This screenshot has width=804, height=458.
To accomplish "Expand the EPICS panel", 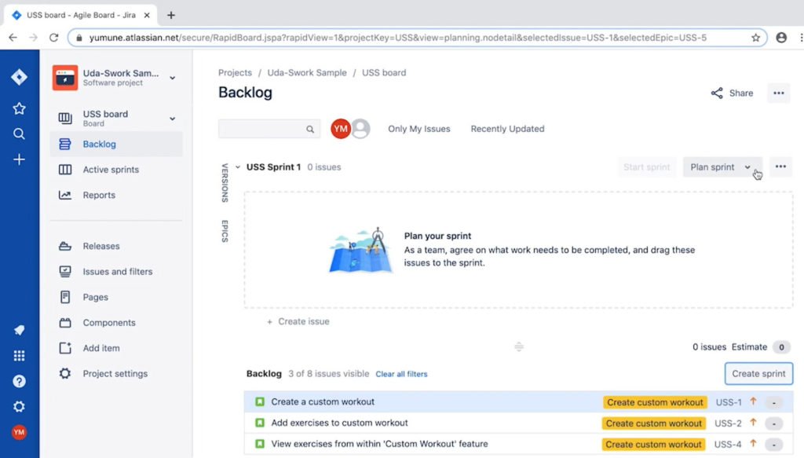I will [225, 231].
